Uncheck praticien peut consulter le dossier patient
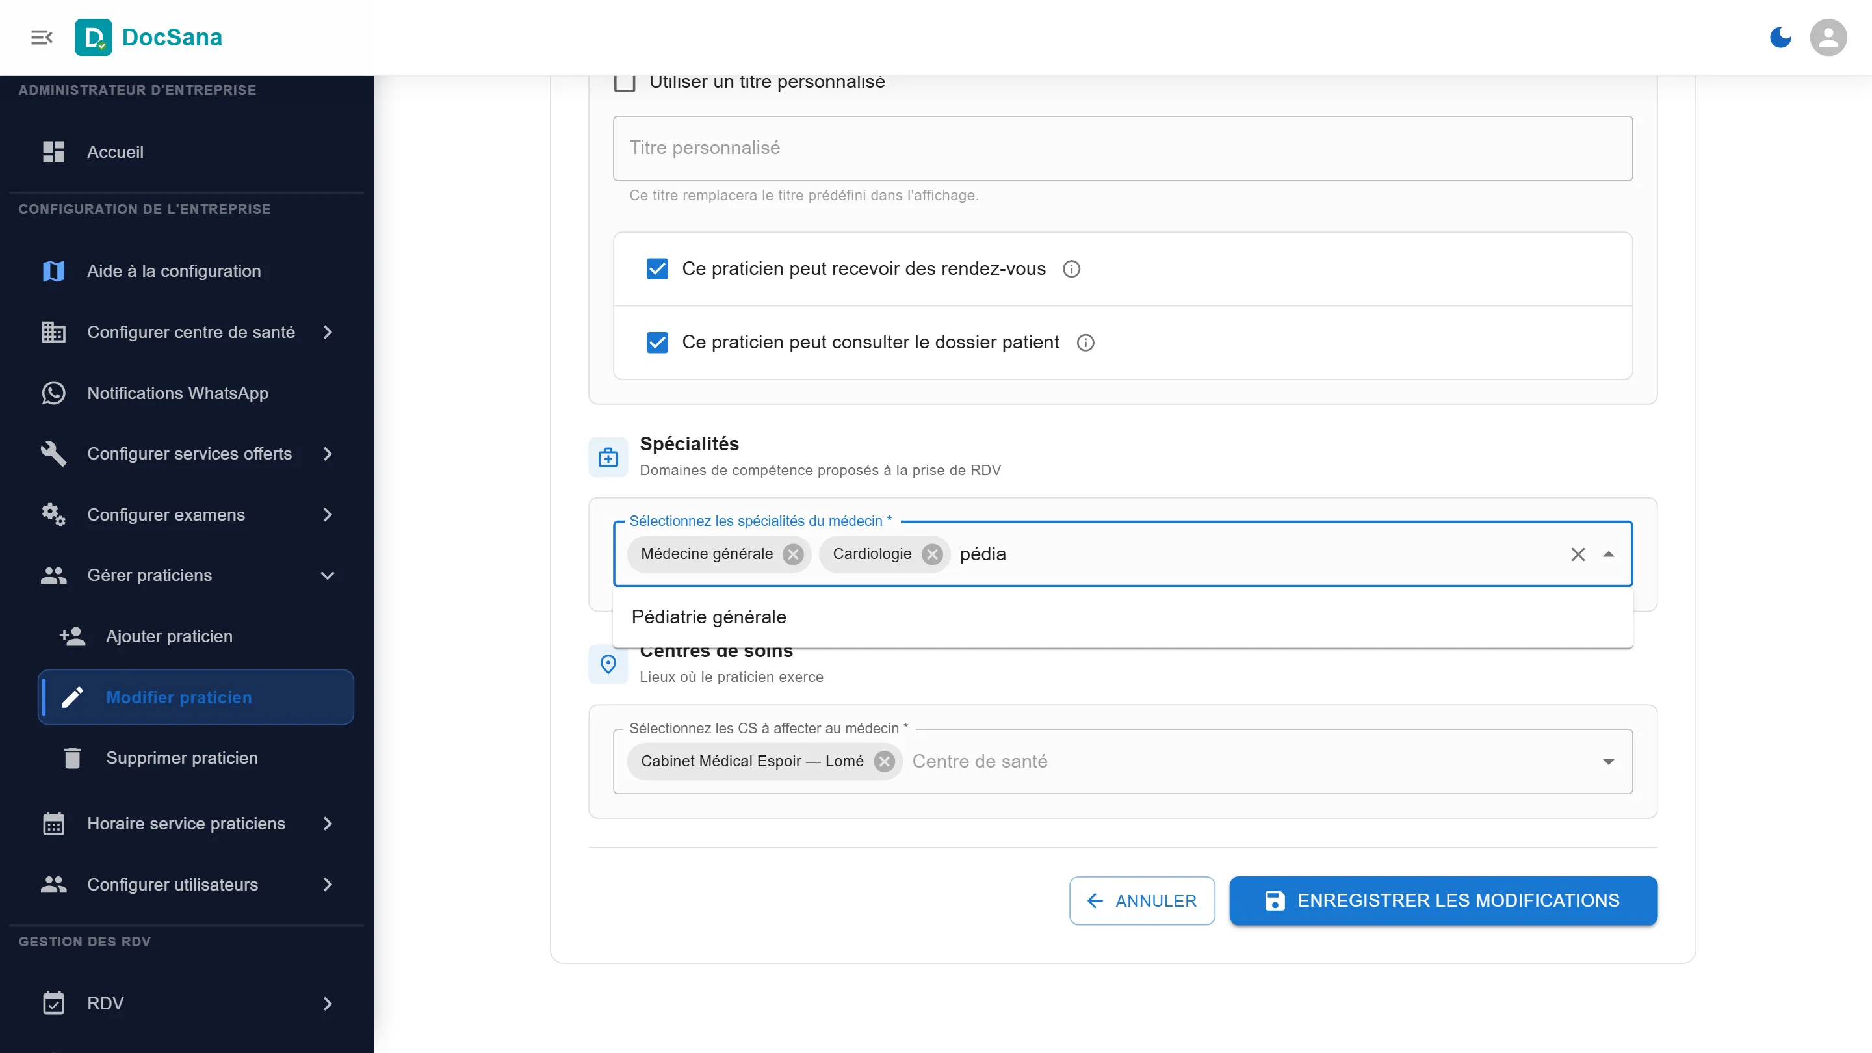This screenshot has width=1872, height=1053. click(x=657, y=343)
